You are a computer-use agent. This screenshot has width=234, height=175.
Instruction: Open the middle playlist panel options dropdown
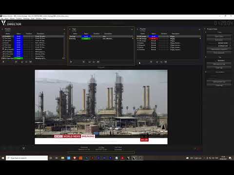pyautogui.click(x=132, y=30)
